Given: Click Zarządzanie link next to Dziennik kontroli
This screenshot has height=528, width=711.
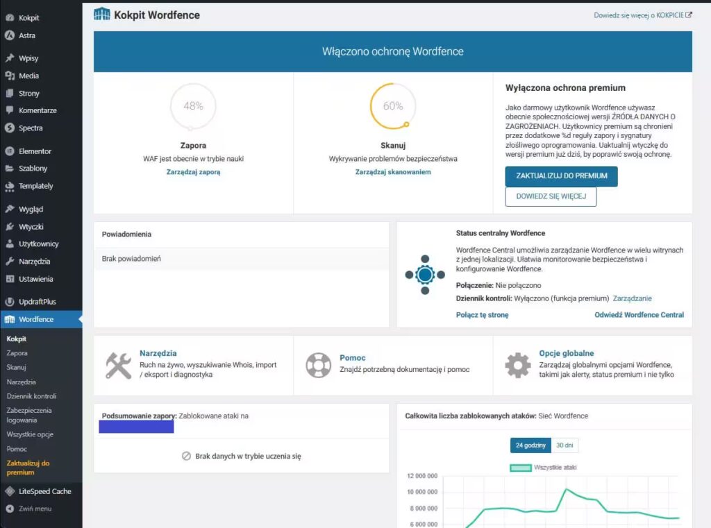Looking at the screenshot, I should tap(632, 298).
